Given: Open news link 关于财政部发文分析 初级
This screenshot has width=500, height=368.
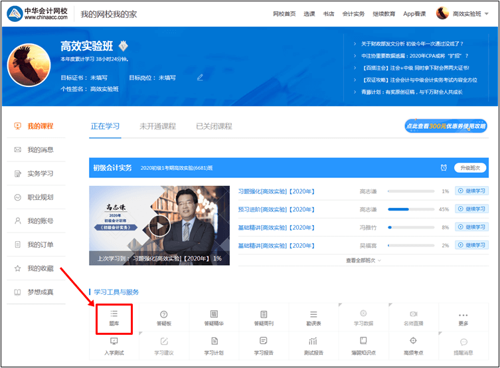Looking at the screenshot, I should pos(412,44).
